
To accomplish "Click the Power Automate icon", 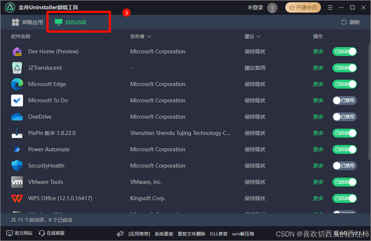I will pos(17,149).
